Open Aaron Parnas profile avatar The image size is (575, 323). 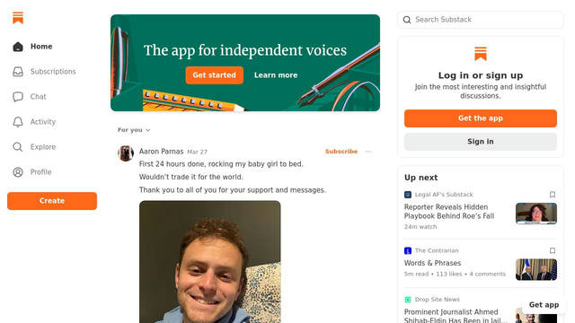coord(126,153)
